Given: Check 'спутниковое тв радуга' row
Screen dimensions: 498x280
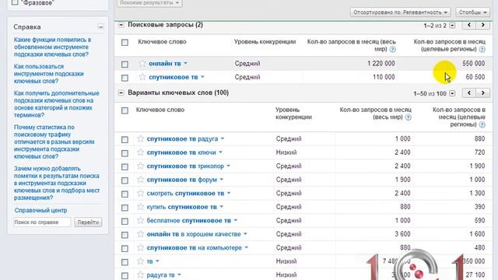Looking at the screenshot, I should click(x=124, y=140).
